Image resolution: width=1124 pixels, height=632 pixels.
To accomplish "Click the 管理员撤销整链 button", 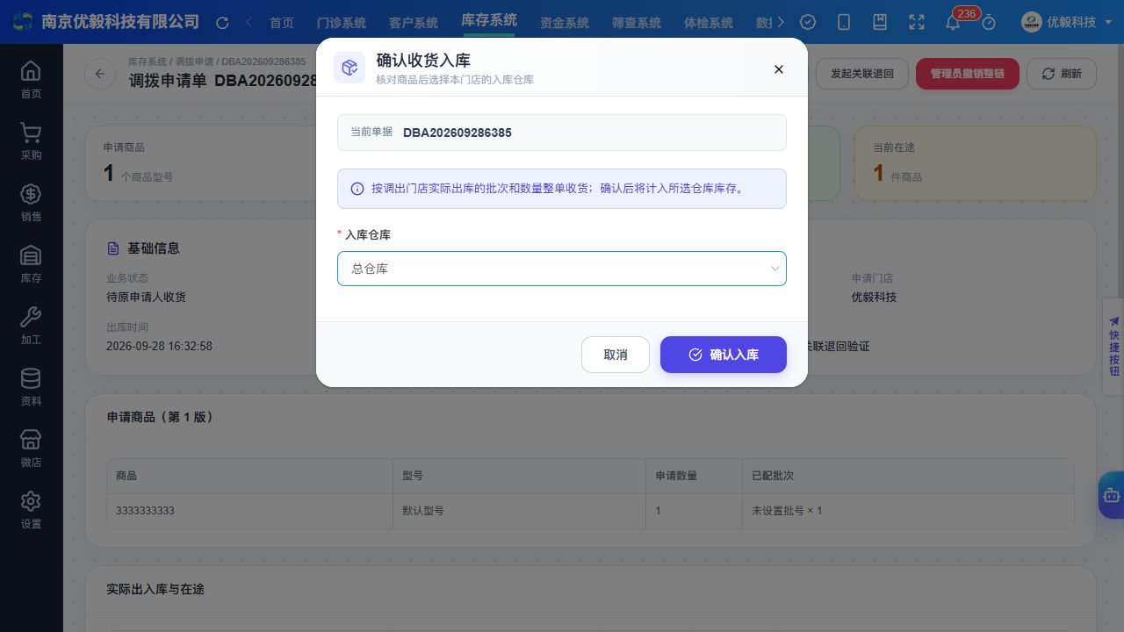I will [968, 74].
